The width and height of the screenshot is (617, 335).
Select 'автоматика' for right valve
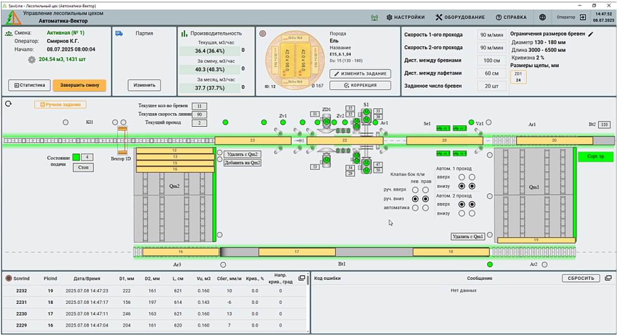pos(425,208)
